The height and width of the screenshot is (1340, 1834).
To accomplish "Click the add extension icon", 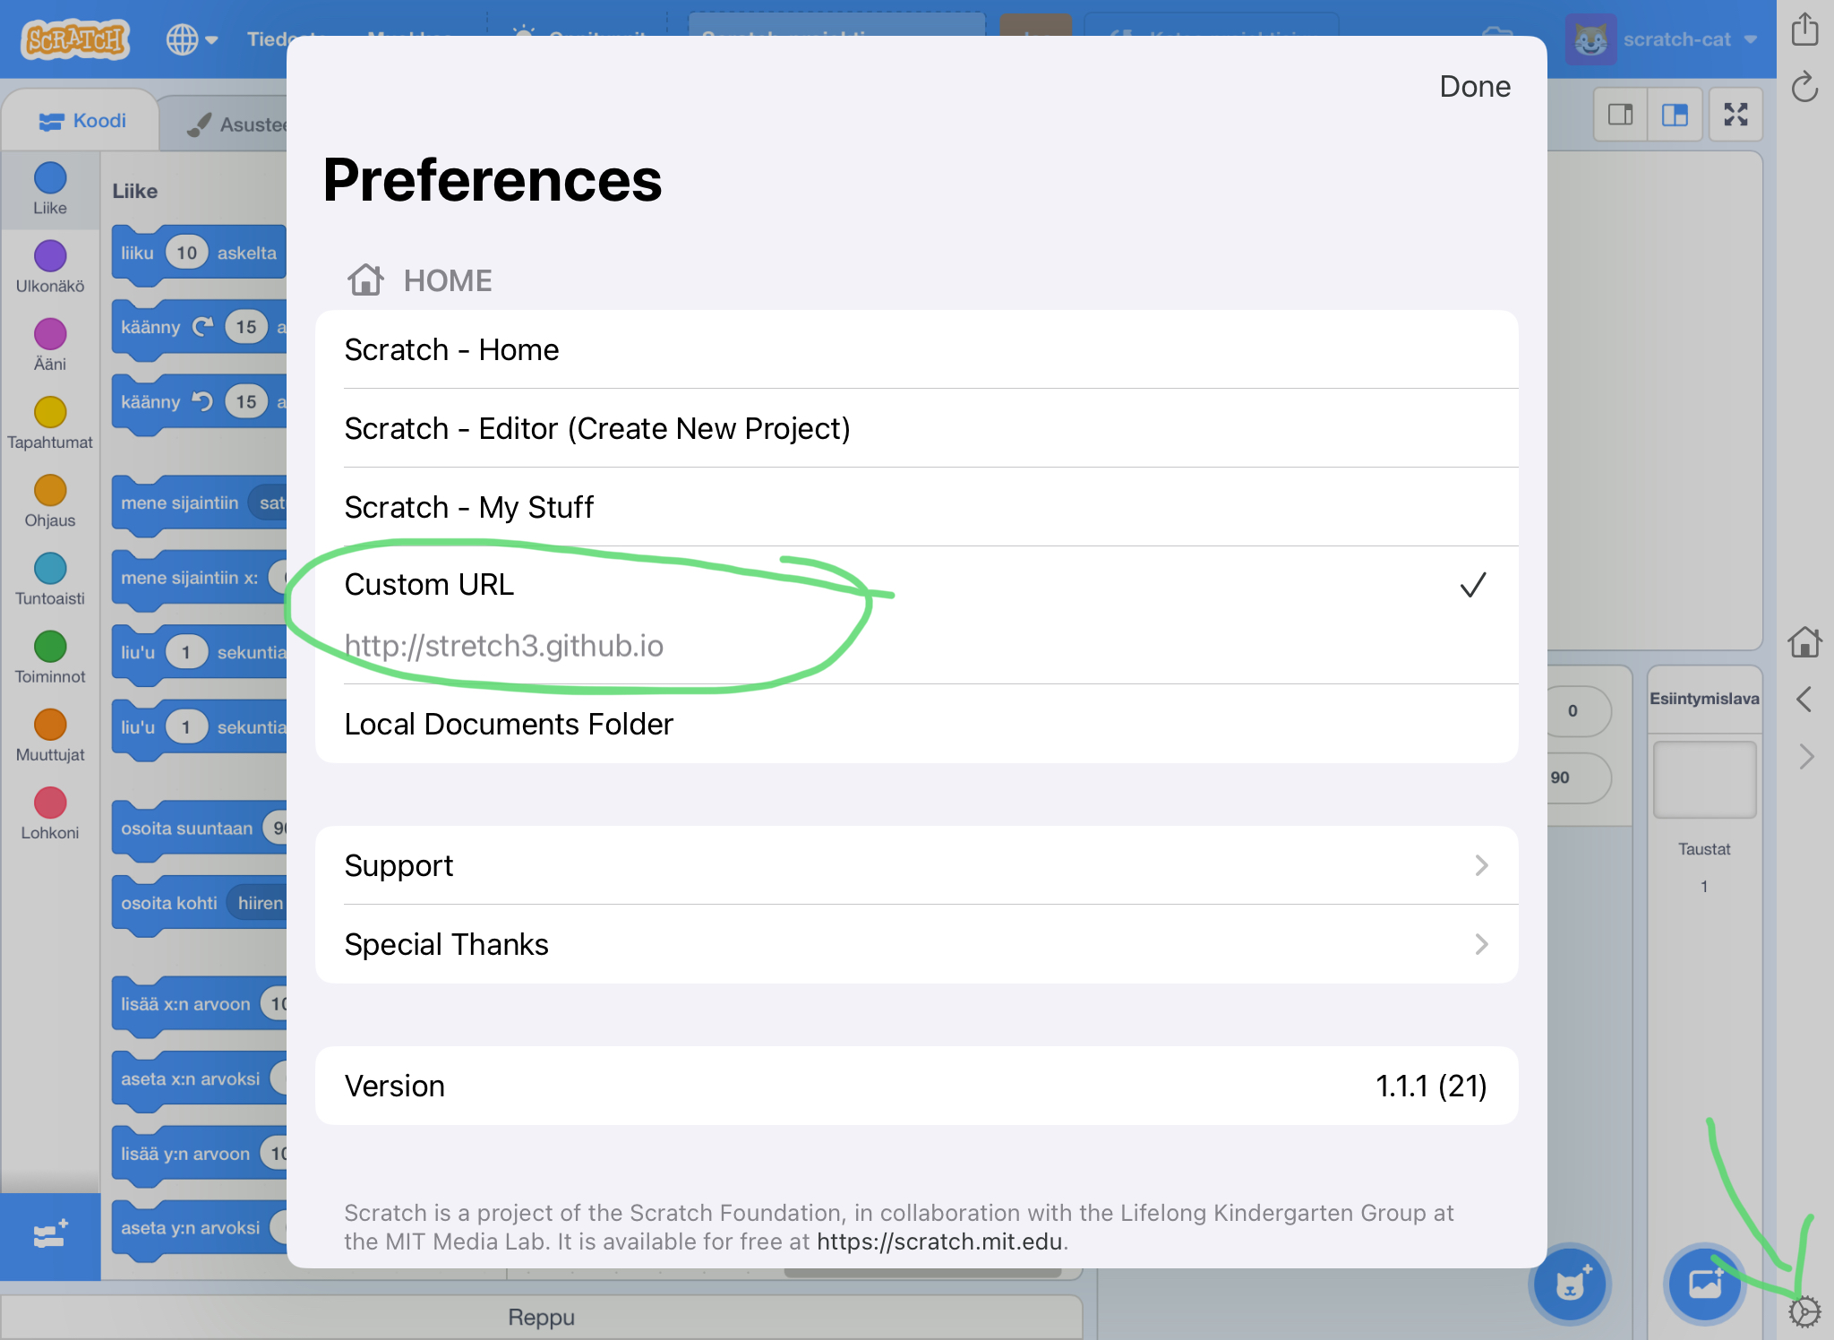I will [50, 1236].
